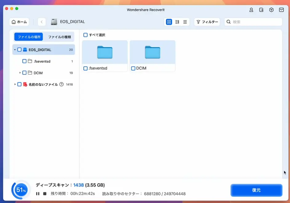
Task: Click the folder icon of DCIM in sidebar
Action: point(30,73)
